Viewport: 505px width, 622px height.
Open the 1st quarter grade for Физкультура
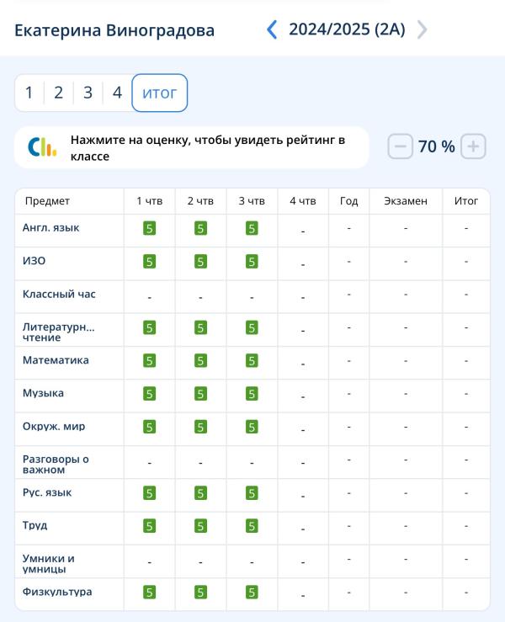(150, 593)
